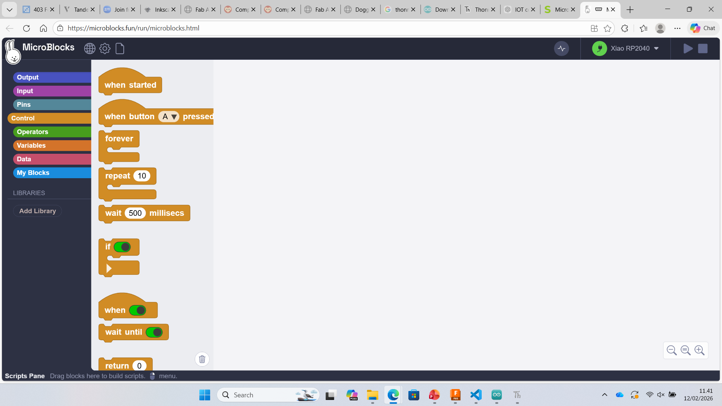Reset zoom with the middle magnifier
Image resolution: width=722 pixels, height=406 pixels.
coord(686,350)
